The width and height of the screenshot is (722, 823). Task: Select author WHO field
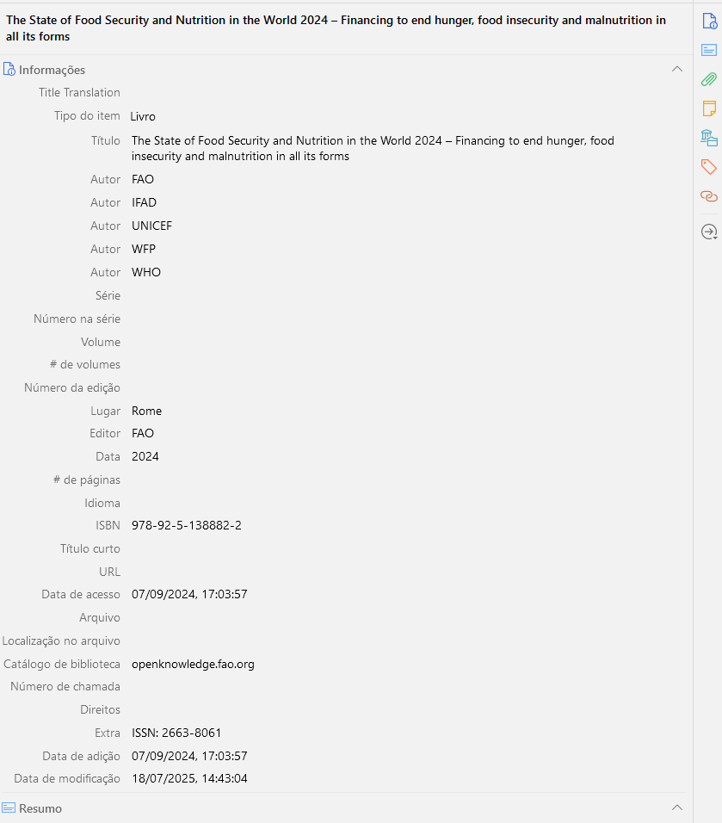click(146, 272)
